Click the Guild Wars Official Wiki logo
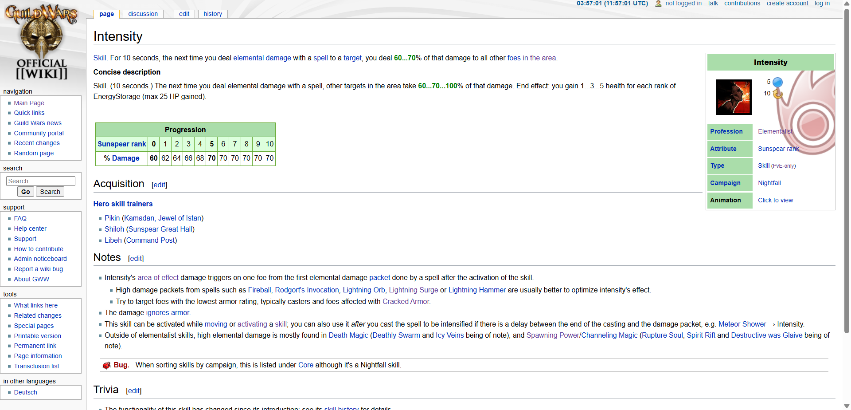 point(41,42)
